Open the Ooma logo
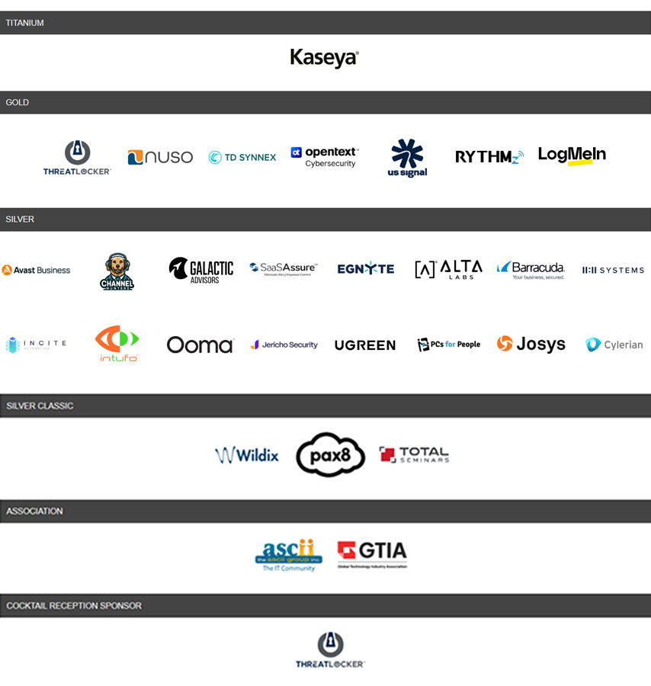The height and width of the screenshot is (686, 651). tap(200, 345)
